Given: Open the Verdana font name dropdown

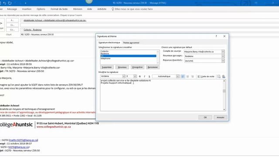Looking at the screenshot, I should [124, 76].
